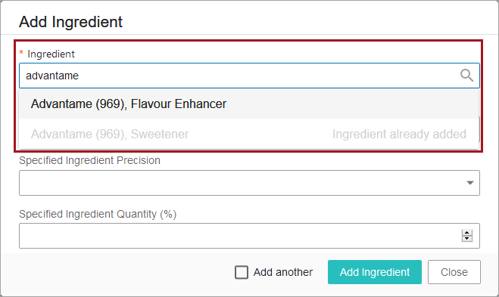
Task: Dismiss dialog using the Close button
Action: 454,272
